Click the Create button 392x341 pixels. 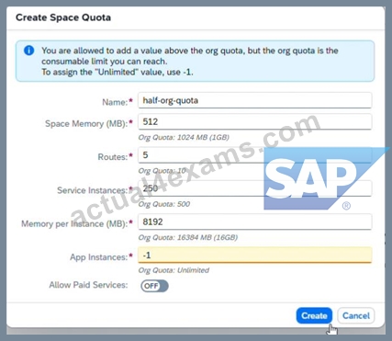(314, 315)
